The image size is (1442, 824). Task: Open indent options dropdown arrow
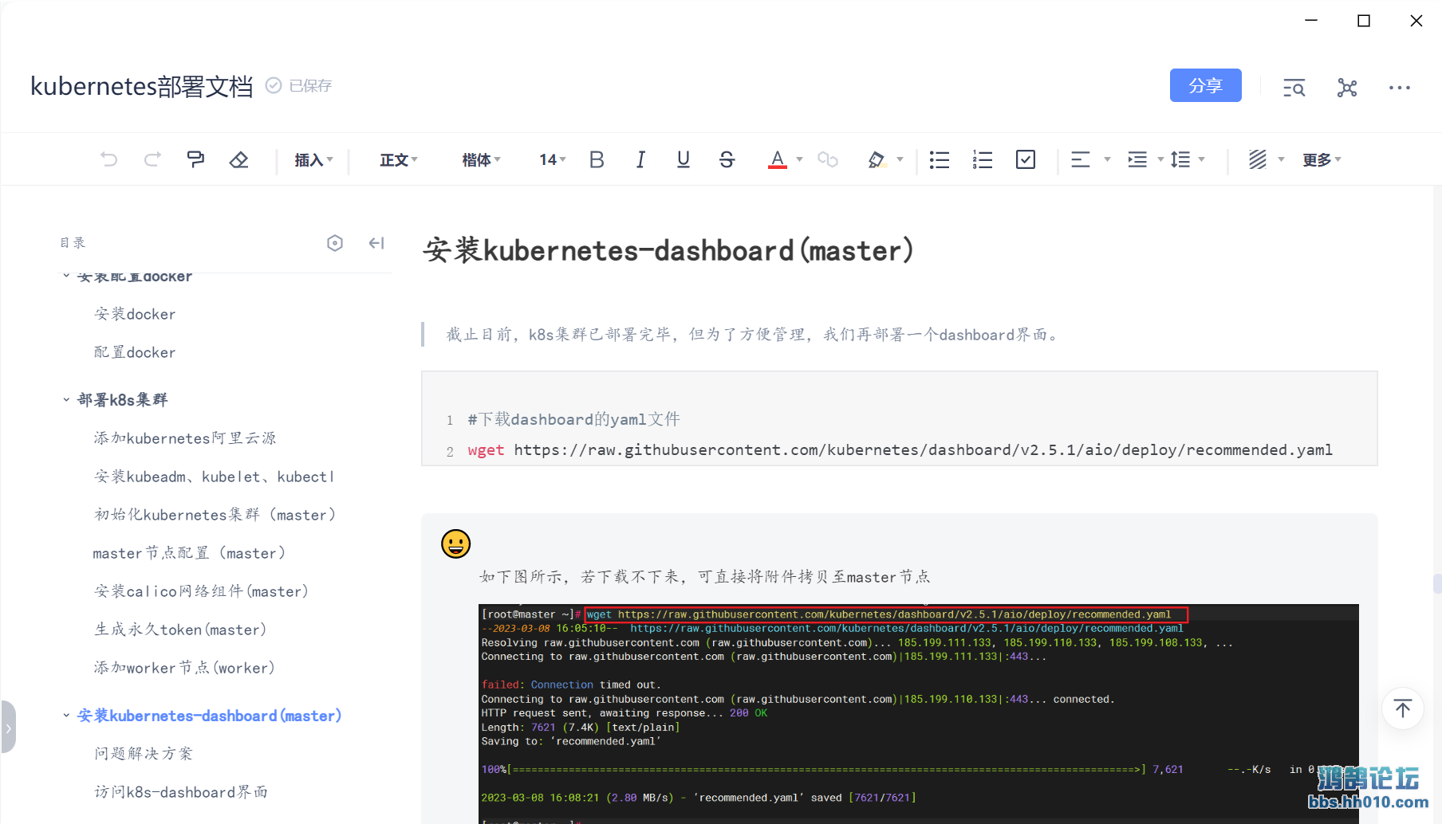click(x=1160, y=159)
